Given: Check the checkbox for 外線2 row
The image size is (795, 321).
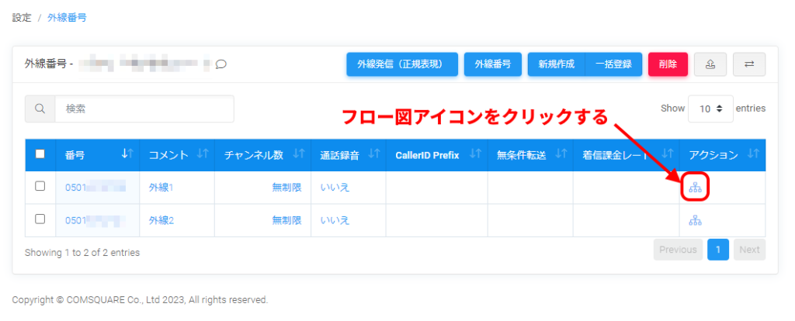Looking at the screenshot, I should (x=40, y=219).
